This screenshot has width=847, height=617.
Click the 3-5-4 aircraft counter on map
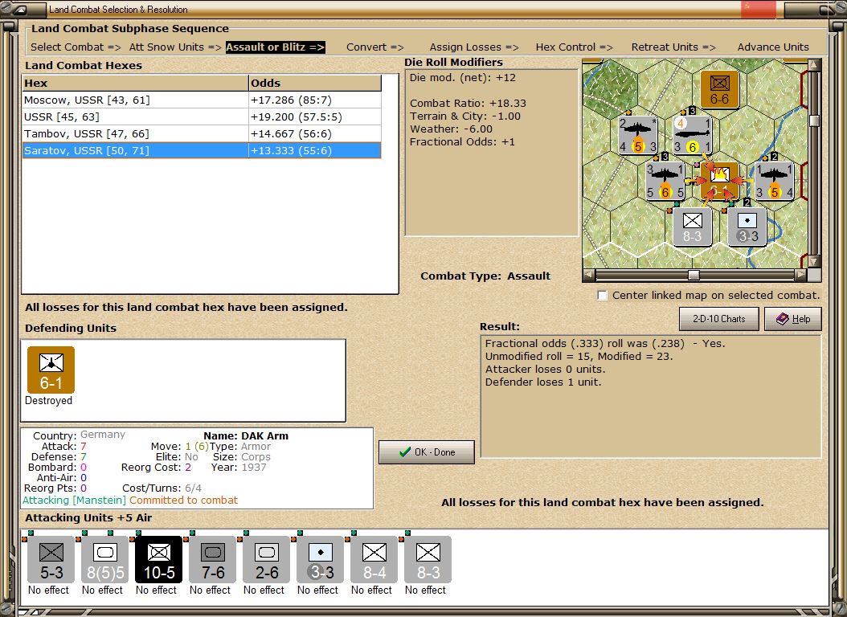click(774, 181)
